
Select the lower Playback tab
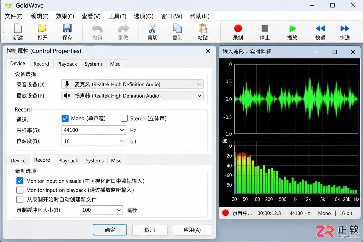tap(68, 160)
